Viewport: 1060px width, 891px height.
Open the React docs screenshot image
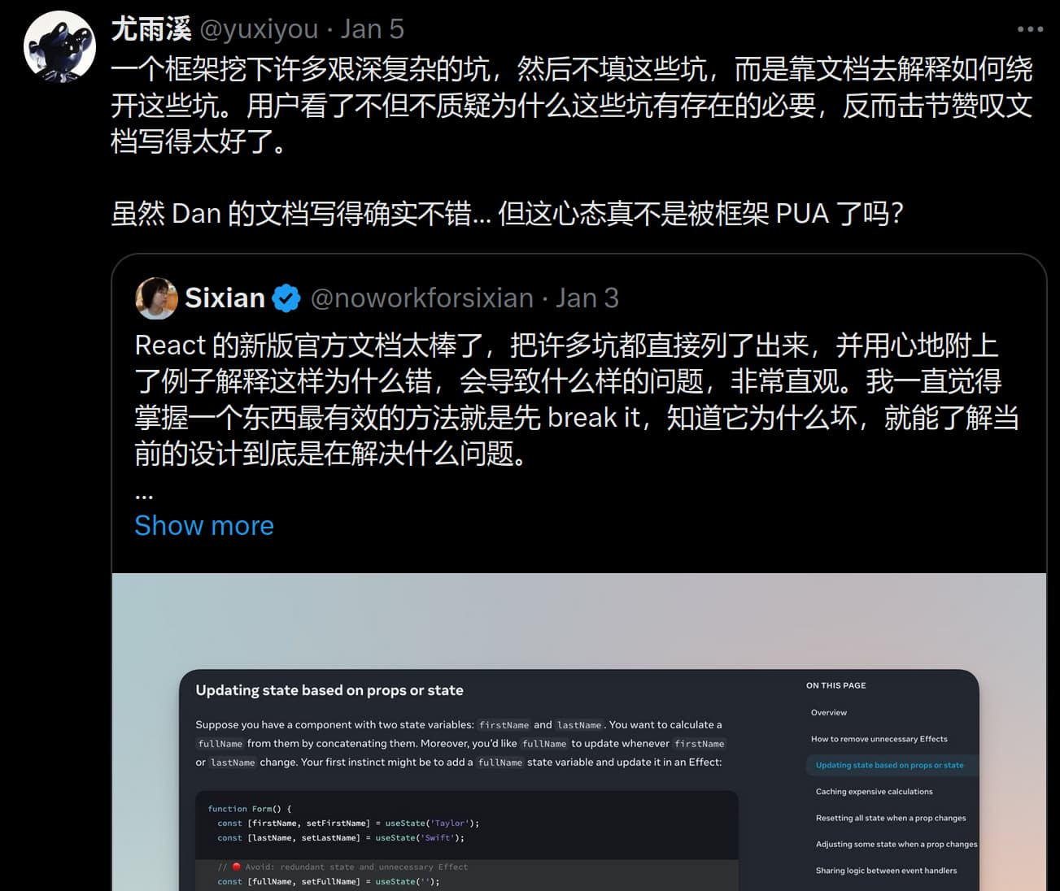pyautogui.click(x=578, y=732)
